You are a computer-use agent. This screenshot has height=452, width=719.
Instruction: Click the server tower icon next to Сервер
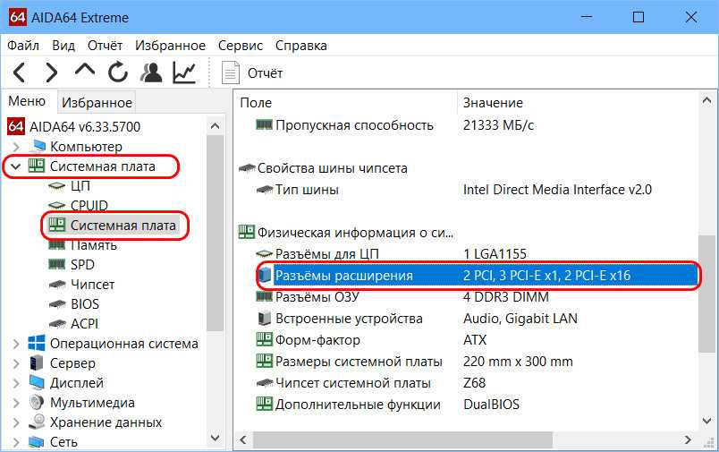click(37, 363)
